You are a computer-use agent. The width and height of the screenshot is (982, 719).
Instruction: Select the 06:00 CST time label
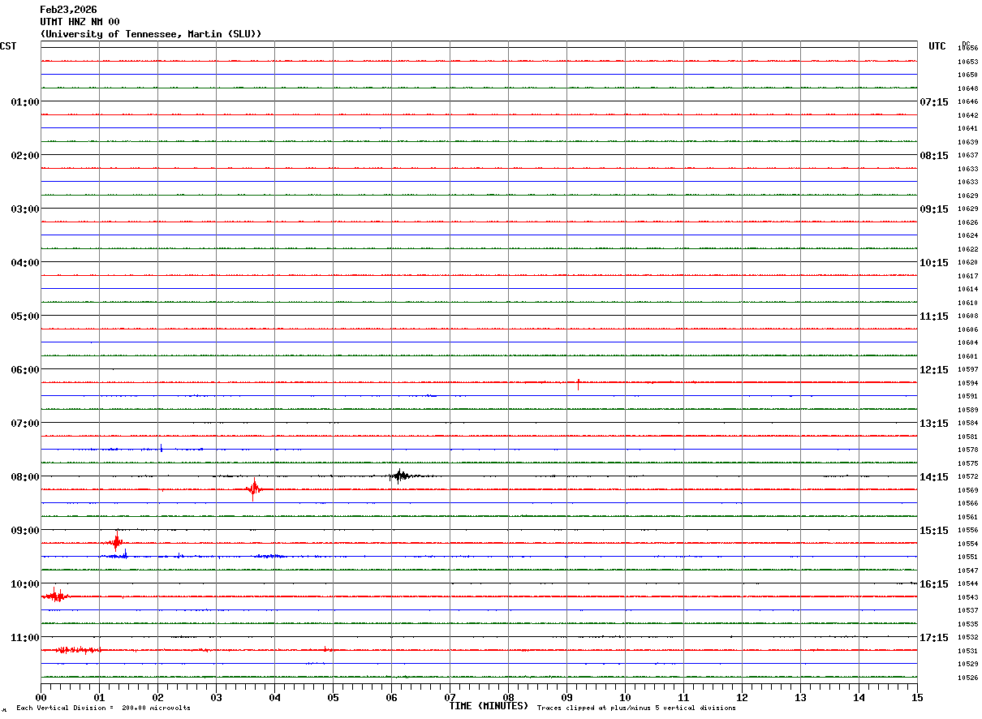coord(24,370)
